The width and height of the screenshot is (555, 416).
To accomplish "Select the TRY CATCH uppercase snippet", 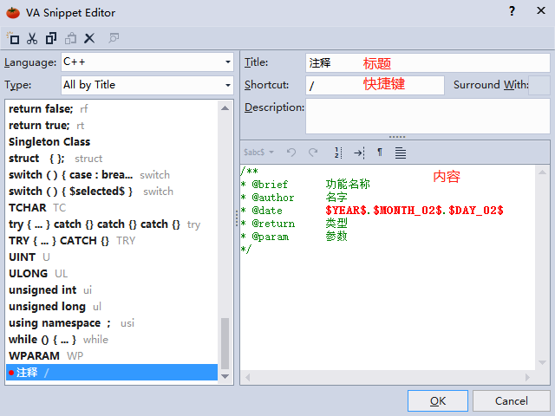I will click(x=112, y=241).
